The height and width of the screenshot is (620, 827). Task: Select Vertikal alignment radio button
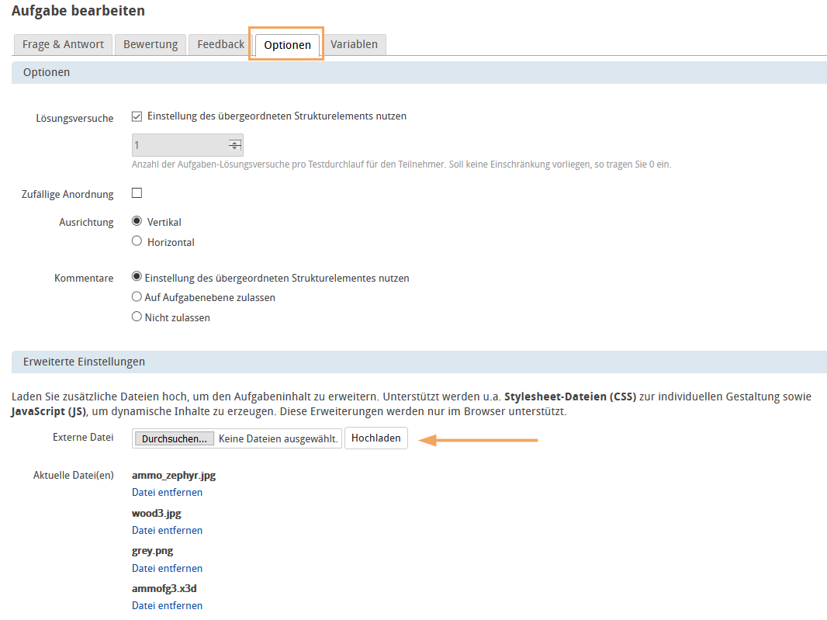point(137,221)
